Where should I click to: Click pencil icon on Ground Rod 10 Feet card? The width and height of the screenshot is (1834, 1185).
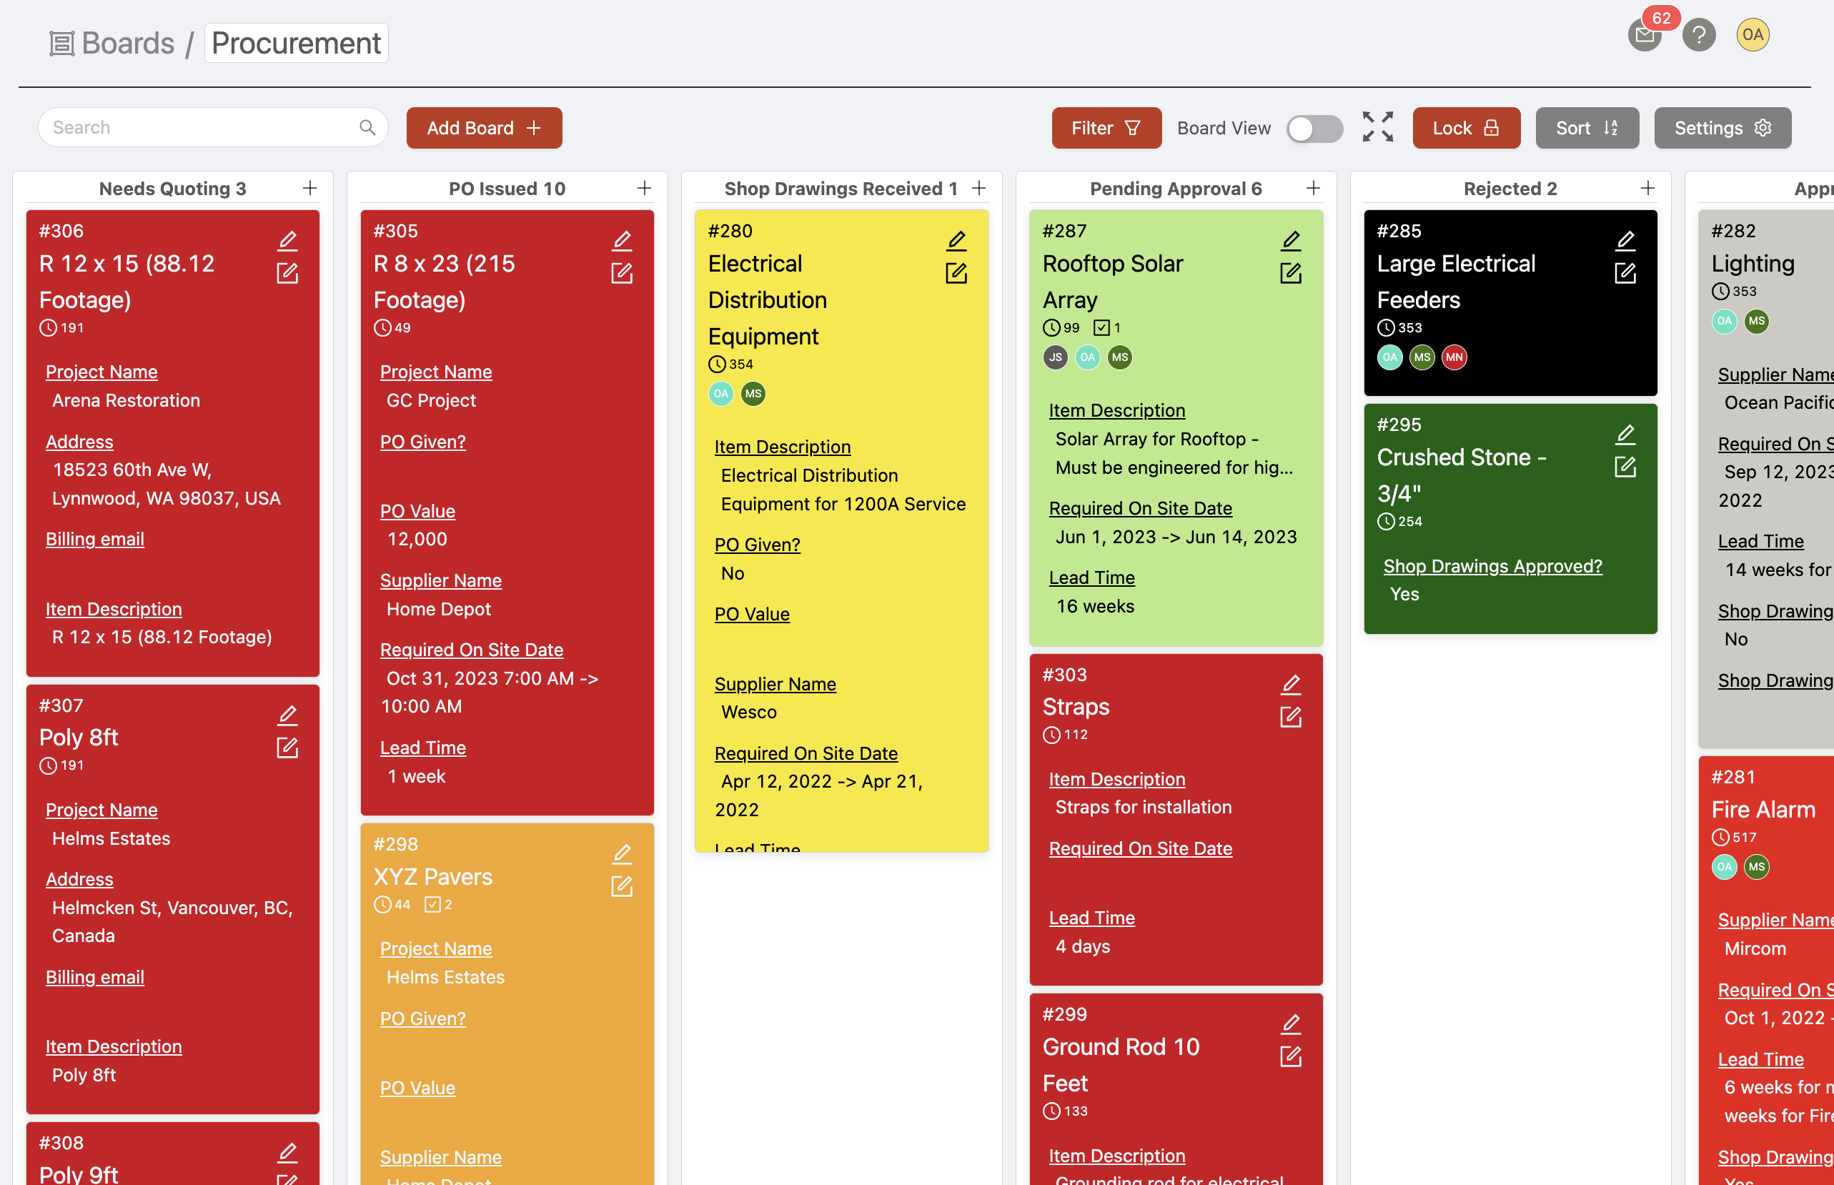coord(1291,1024)
